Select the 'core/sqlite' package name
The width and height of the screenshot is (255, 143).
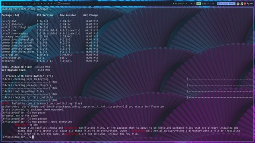[10, 55]
